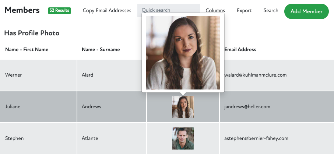Click the enlarged profile photo popup

(183, 53)
